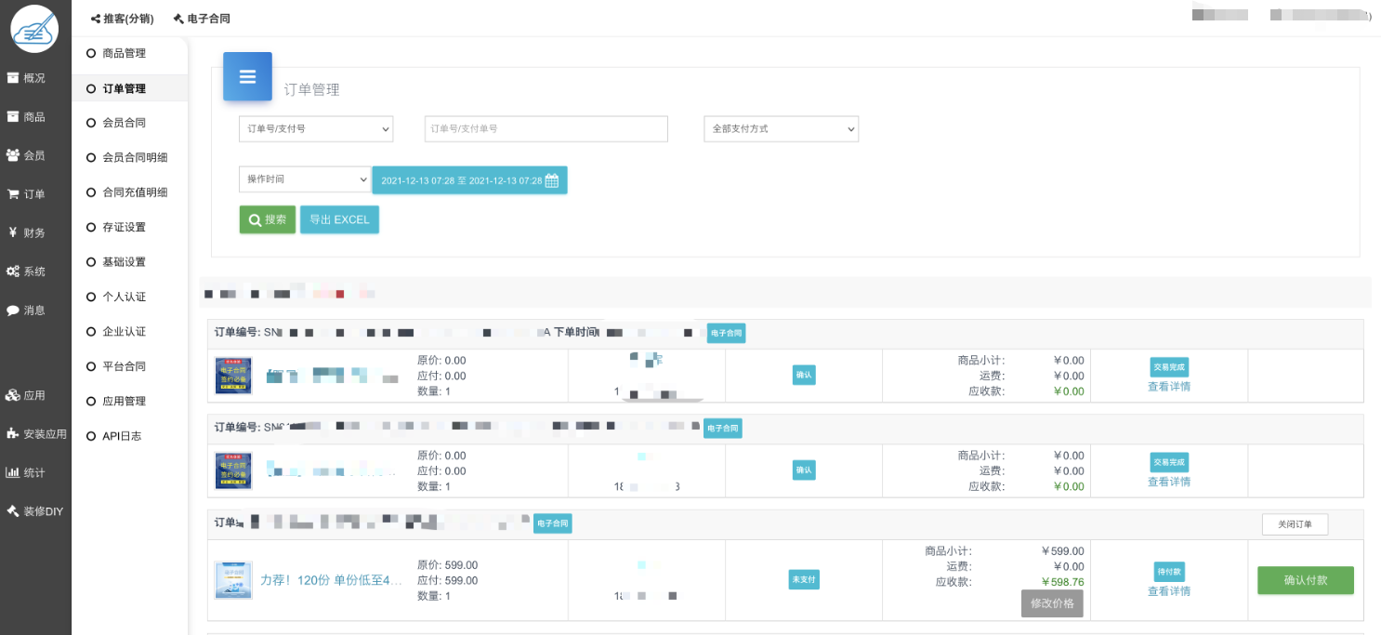
Task: Click the blue hamburger menu icon
Action: (x=247, y=76)
